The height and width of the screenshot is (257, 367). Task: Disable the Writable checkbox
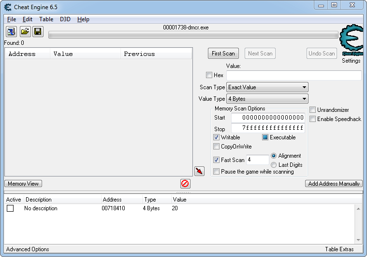point(216,137)
